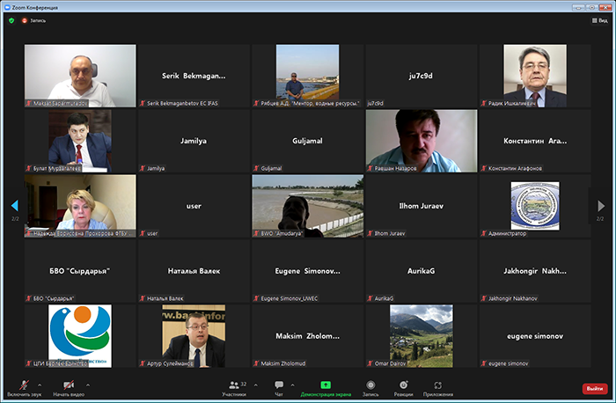Start camera with Начать видео
616x403 pixels.
[68, 387]
